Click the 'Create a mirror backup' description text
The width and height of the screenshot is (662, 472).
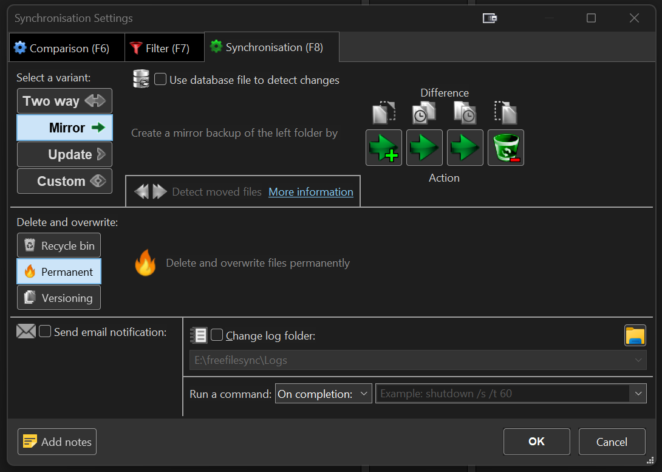[x=234, y=133]
